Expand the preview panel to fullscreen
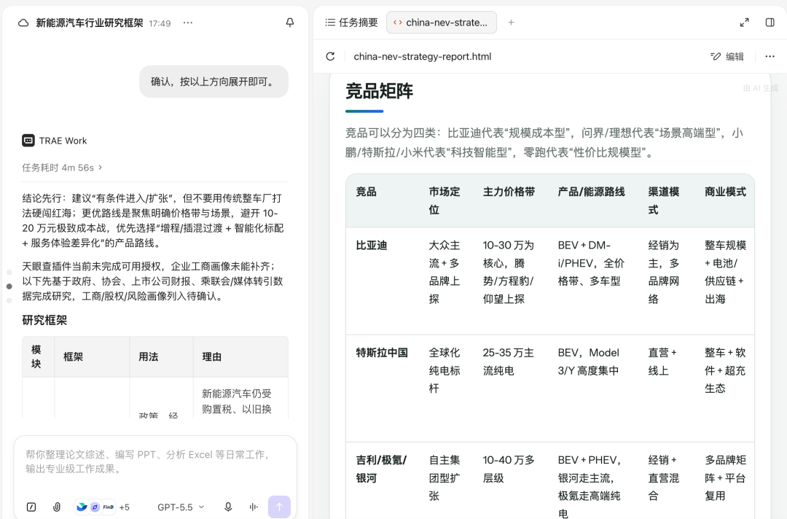 (744, 23)
